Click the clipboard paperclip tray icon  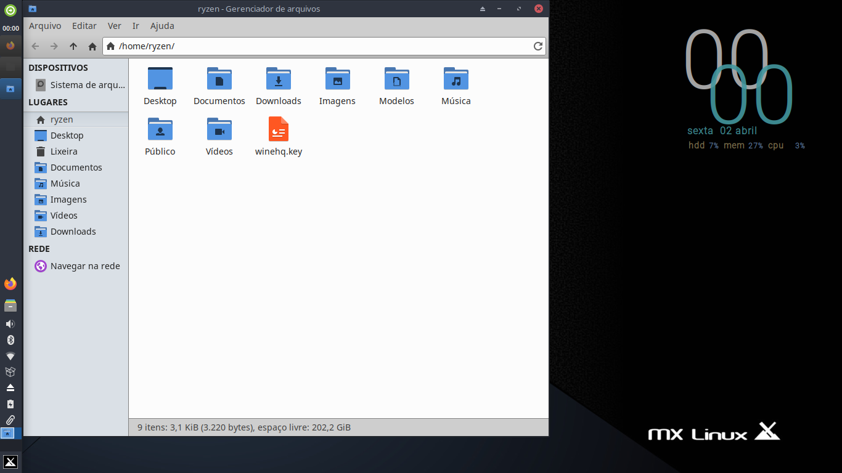10,420
